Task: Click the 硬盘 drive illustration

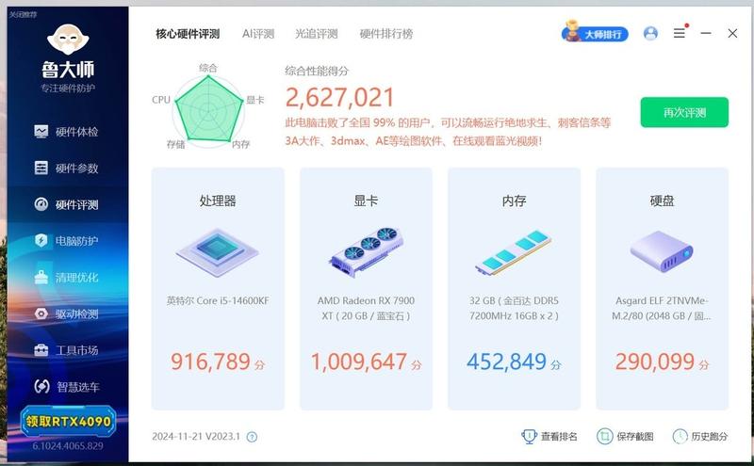Action: point(662,251)
